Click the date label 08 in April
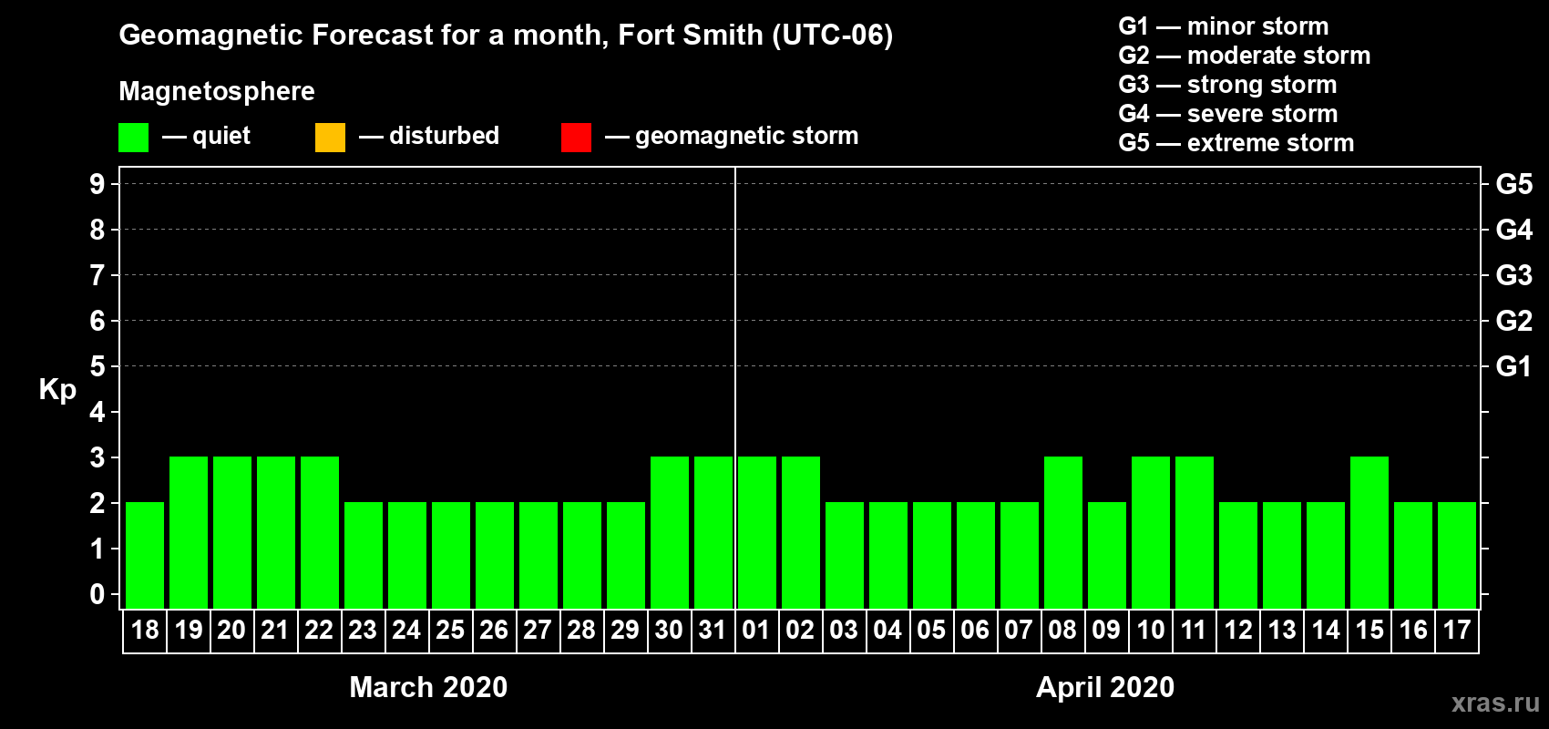 (1062, 630)
